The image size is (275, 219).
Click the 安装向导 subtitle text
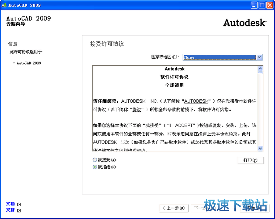point(16,24)
